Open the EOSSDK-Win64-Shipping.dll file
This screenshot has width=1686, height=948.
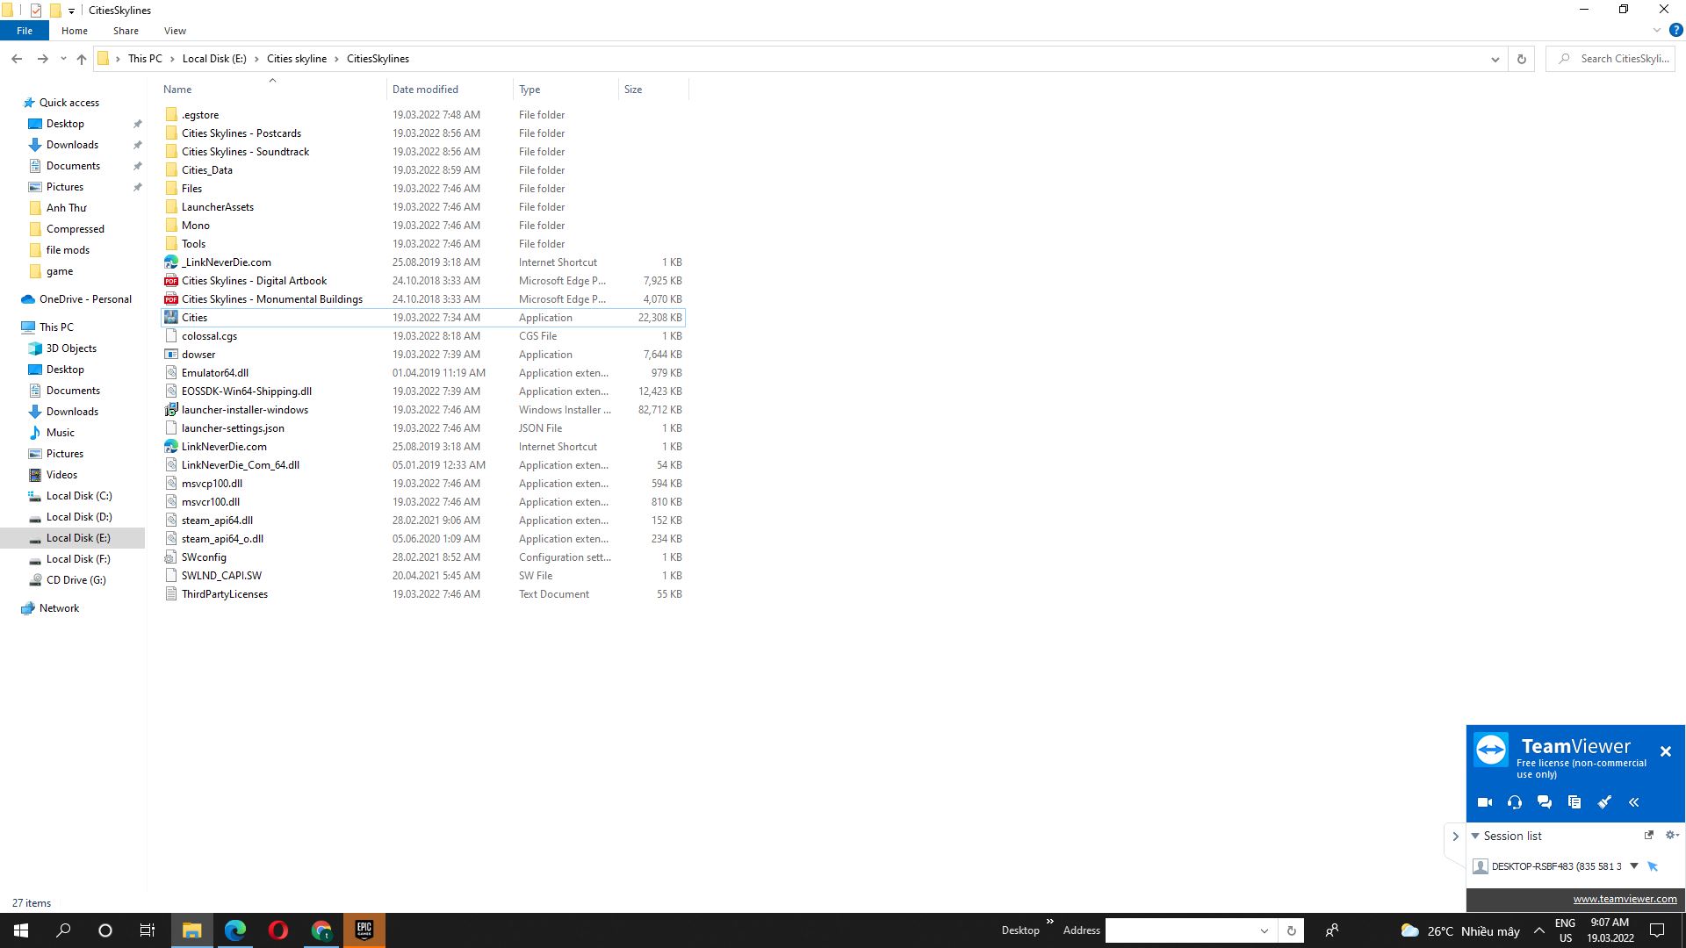click(x=246, y=390)
